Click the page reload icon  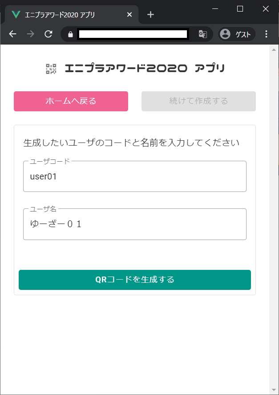tap(49, 34)
